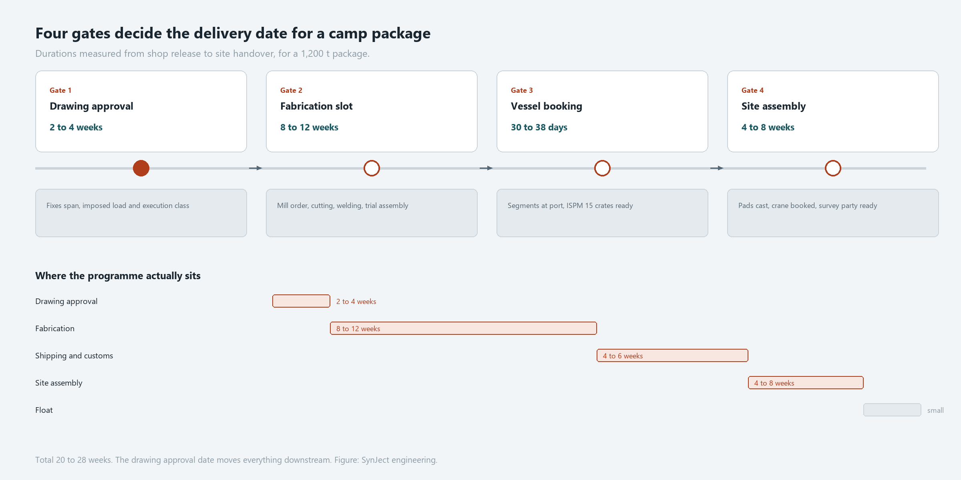Click the 'Pads cast, crane booked' note box
961x480 pixels.
(x=833, y=213)
